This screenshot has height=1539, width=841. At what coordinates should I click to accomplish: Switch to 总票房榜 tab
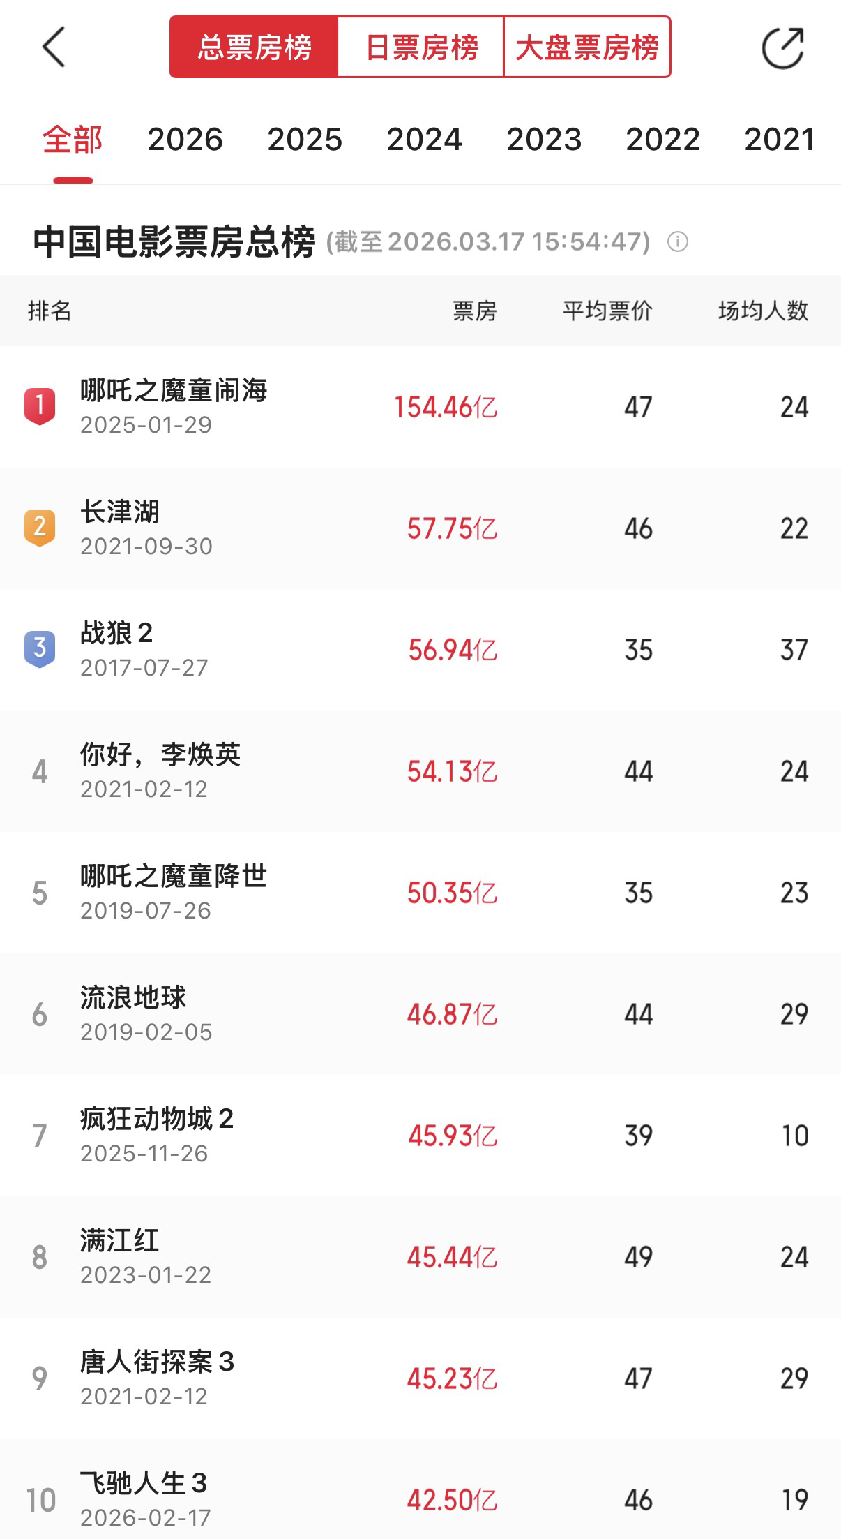pyautogui.click(x=254, y=47)
